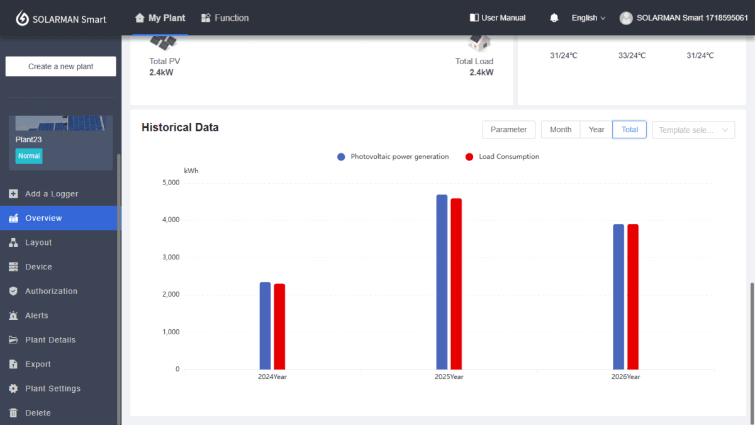Click the user avatar icon
The height and width of the screenshot is (425, 755).
[626, 18]
